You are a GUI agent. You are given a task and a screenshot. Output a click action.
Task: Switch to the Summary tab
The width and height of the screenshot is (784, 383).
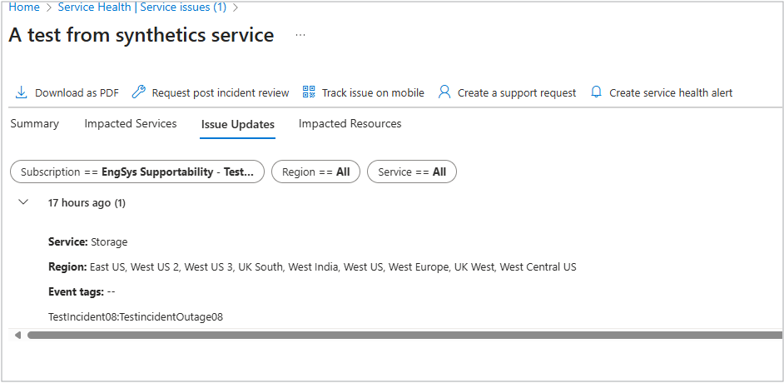(x=35, y=124)
